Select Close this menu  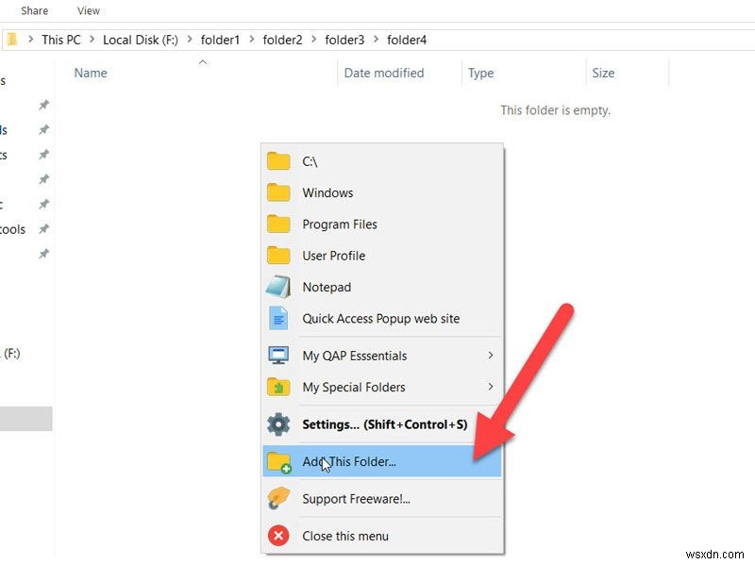[x=382, y=536]
